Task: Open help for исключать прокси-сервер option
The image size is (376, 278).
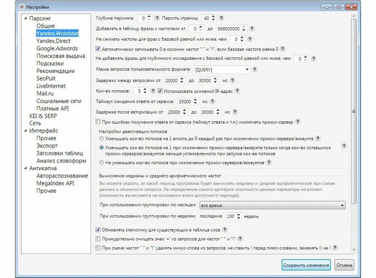Action: (x=297, y=122)
